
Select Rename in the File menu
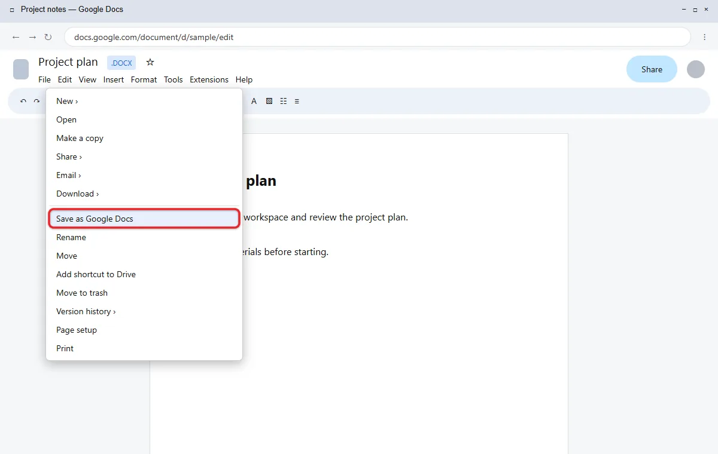[x=144, y=237]
